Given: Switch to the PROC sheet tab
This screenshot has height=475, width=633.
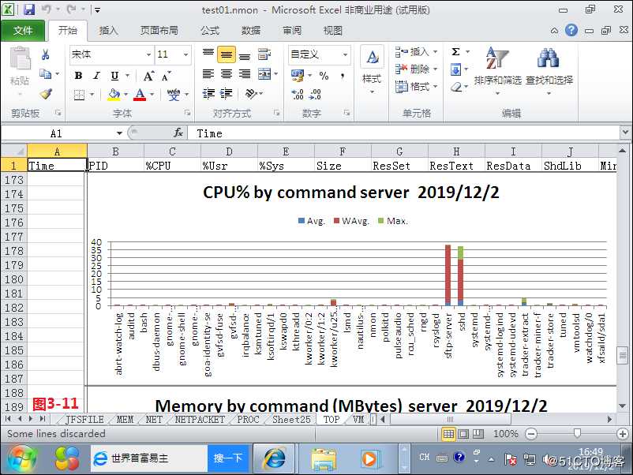Looking at the screenshot, I should coord(248,420).
